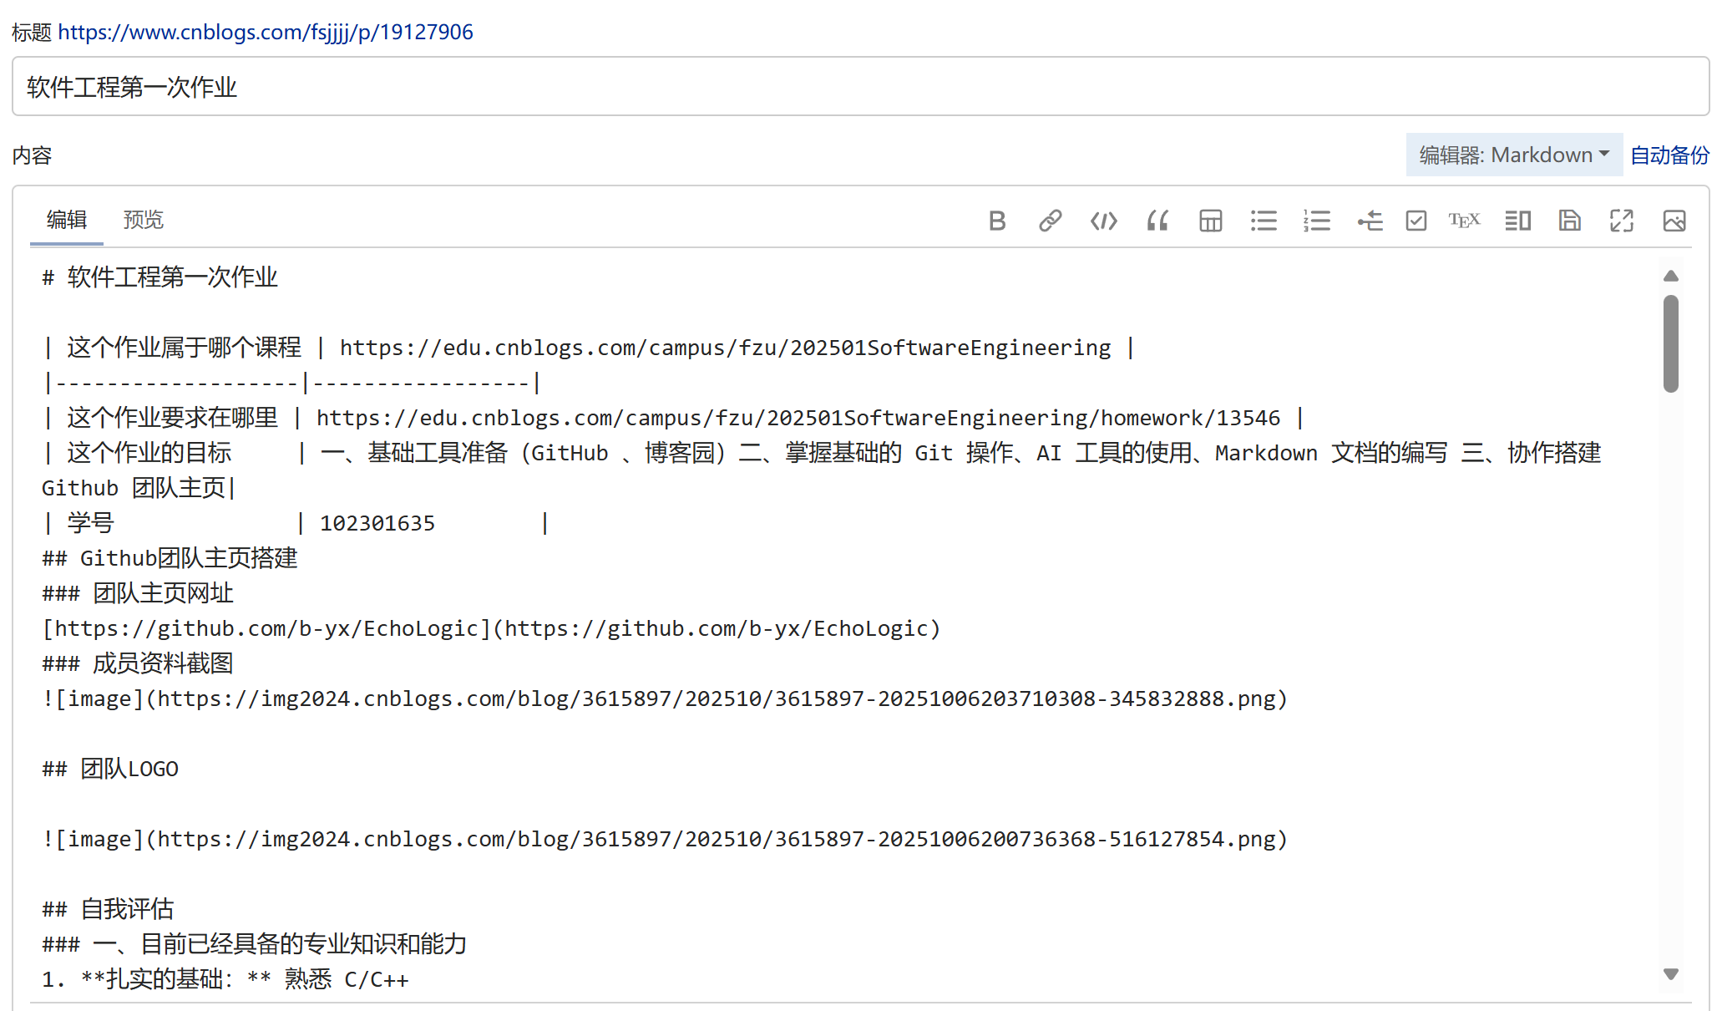Insert a task list checkbox item
1722x1011 pixels.
(1416, 221)
